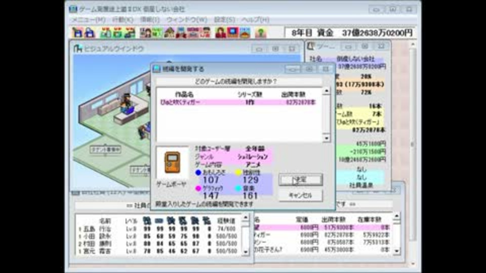The width and height of the screenshot is (486, 273).
Task: Click the テナント募集中 sign on the office floor
Action: click(x=105, y=150)
